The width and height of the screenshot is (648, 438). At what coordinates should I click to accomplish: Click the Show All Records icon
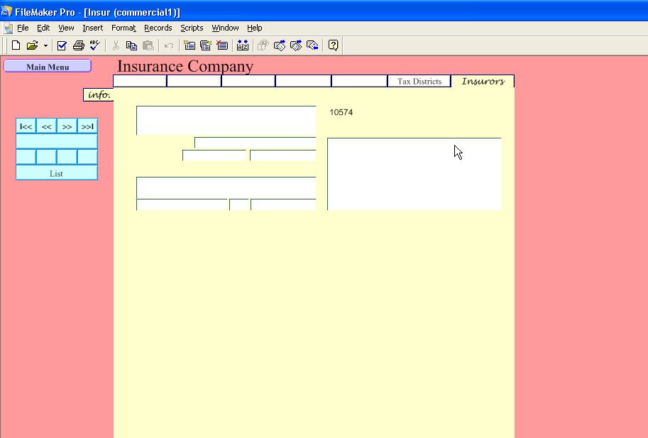point(280,45)
